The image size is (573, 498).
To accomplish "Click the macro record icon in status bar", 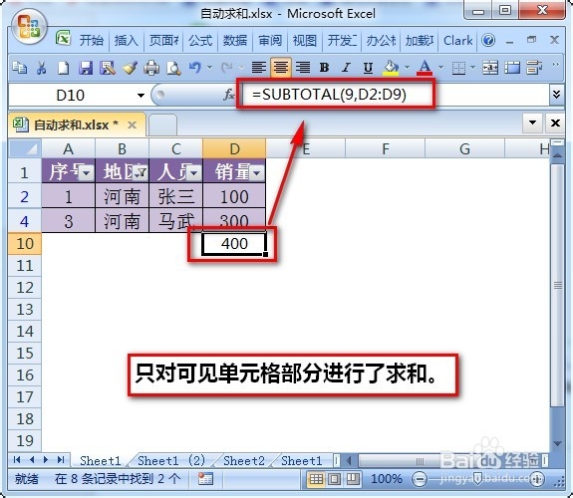I will coord(205,479).
